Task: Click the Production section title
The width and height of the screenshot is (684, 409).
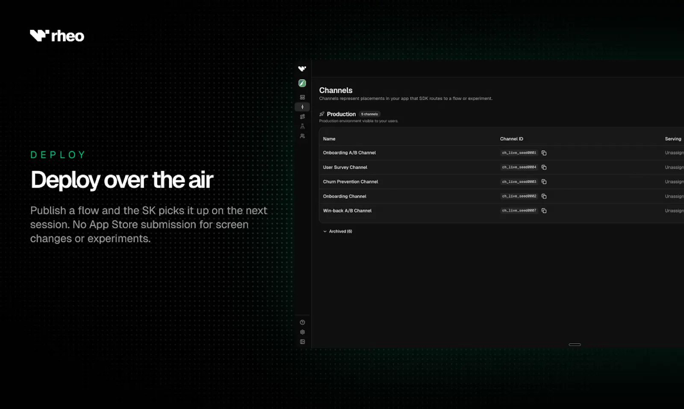Action: (341, 114)
